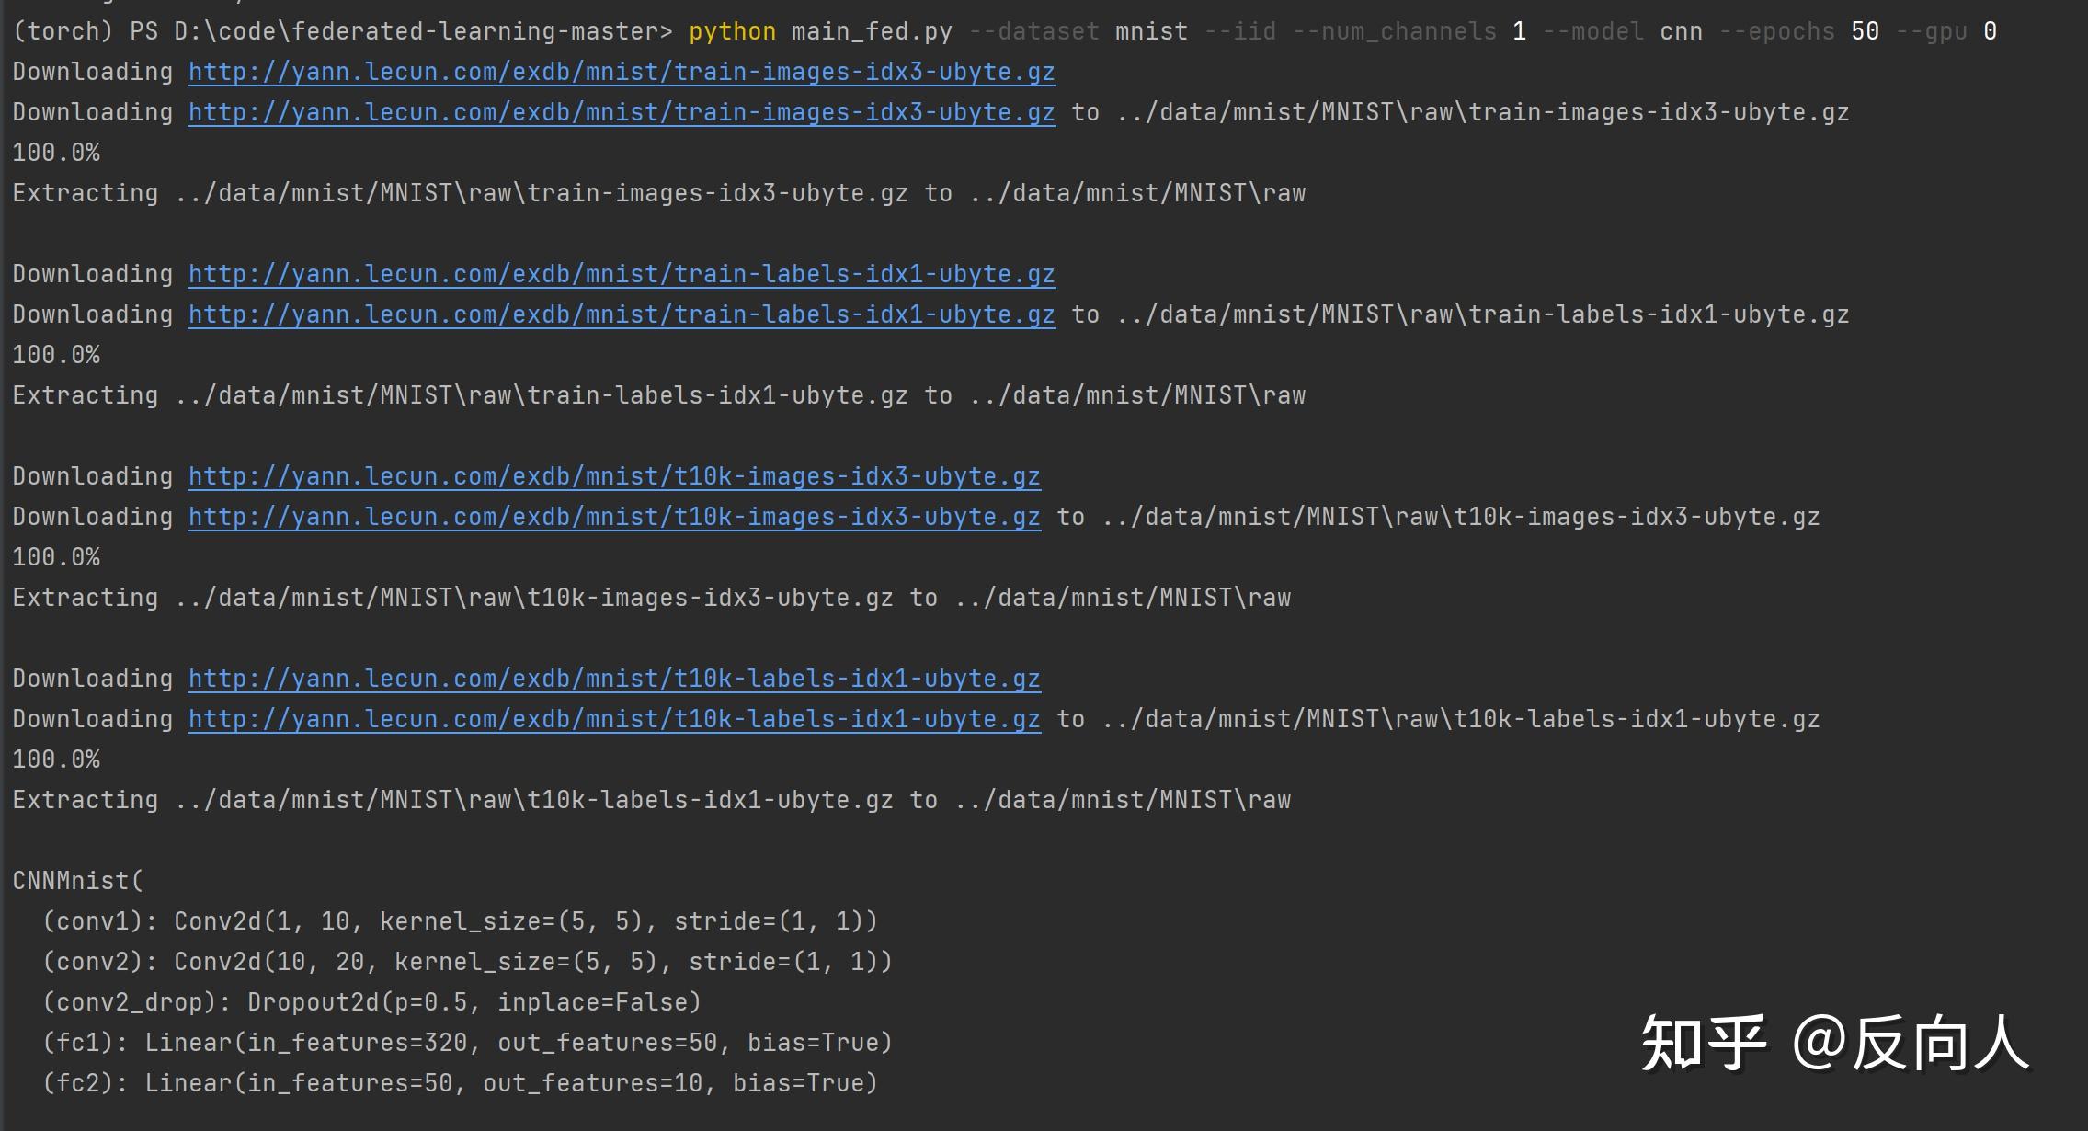Click the --dataset flag in the command
2088x1131 pixels.
1034,31
